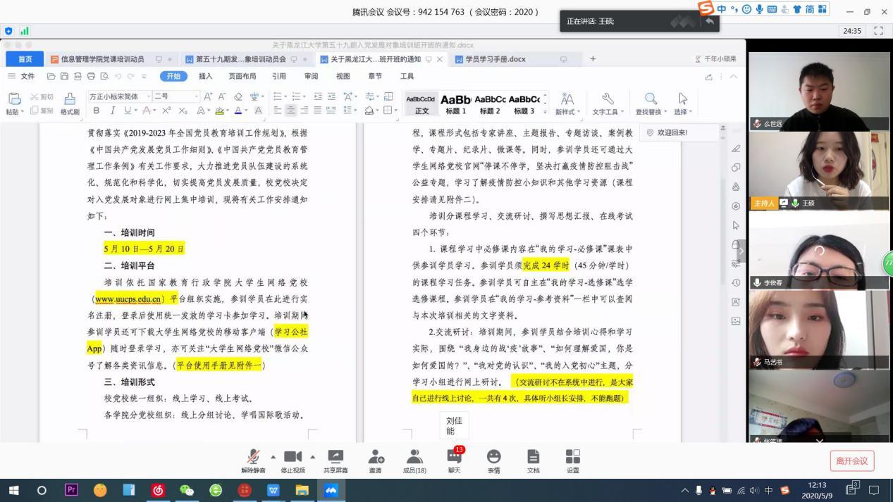Click the www.uucps.edu.cn hyperlink
Image resolution: width=893 pixels, height=502 pixels.
click(128, 299)
